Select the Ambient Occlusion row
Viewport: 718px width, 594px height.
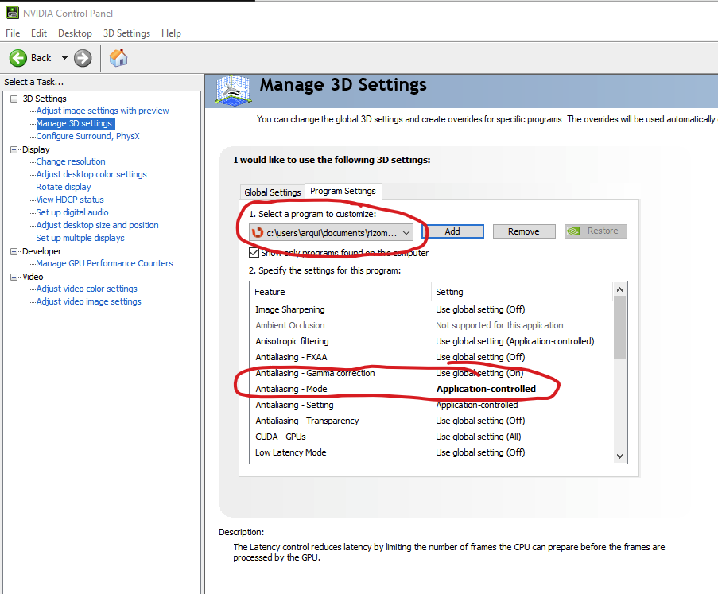point(430,325)
